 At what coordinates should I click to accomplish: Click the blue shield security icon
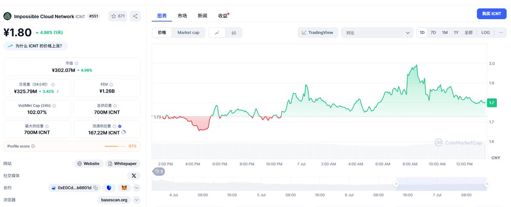click(109, 187)
